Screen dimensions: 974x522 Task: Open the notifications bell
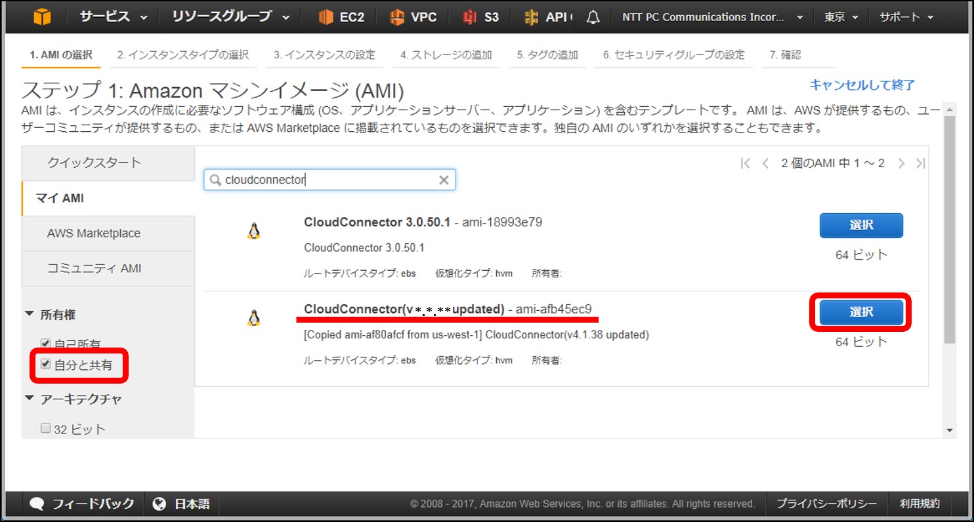pyautogui.click(x=593, y=17)
